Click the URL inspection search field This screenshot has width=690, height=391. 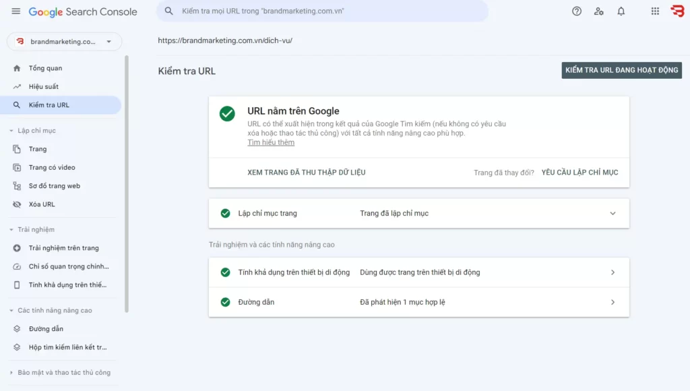323,11
